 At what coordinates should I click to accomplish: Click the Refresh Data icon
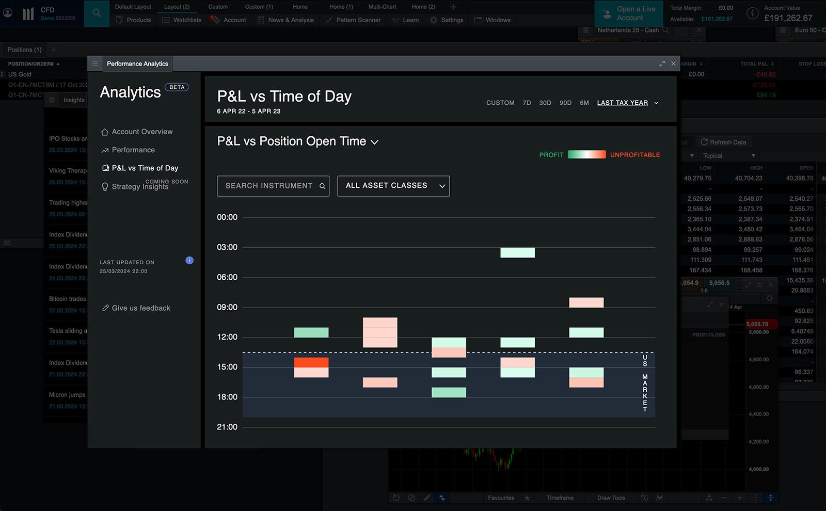704,142
